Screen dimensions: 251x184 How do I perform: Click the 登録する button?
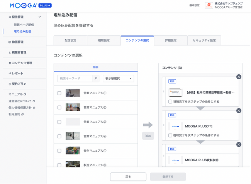coord(168,177)
